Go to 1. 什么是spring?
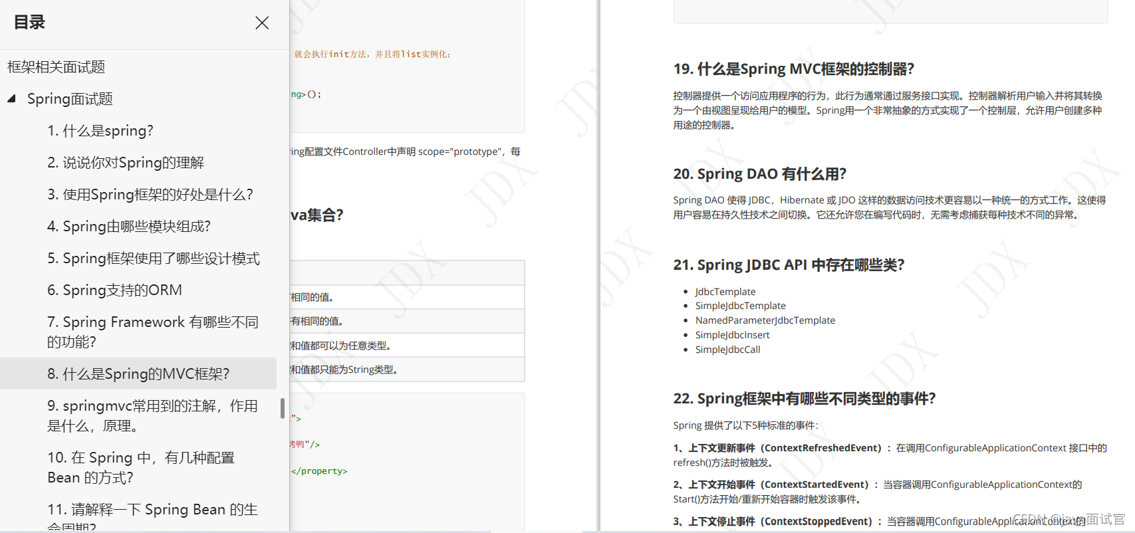Viewport: 1135px width, 533px height. coord(100,131)
